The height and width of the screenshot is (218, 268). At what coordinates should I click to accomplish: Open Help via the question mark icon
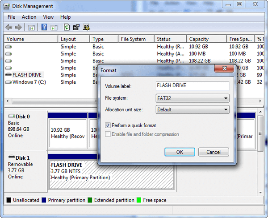pos(44,28)
